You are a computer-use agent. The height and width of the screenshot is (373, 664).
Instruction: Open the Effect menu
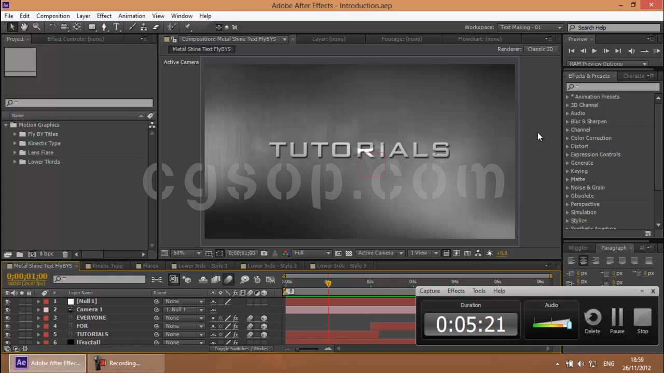pos(104,16)
